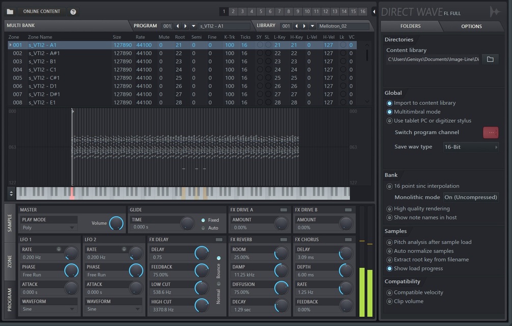Open the Zone side tab

[x=10, y=262]
